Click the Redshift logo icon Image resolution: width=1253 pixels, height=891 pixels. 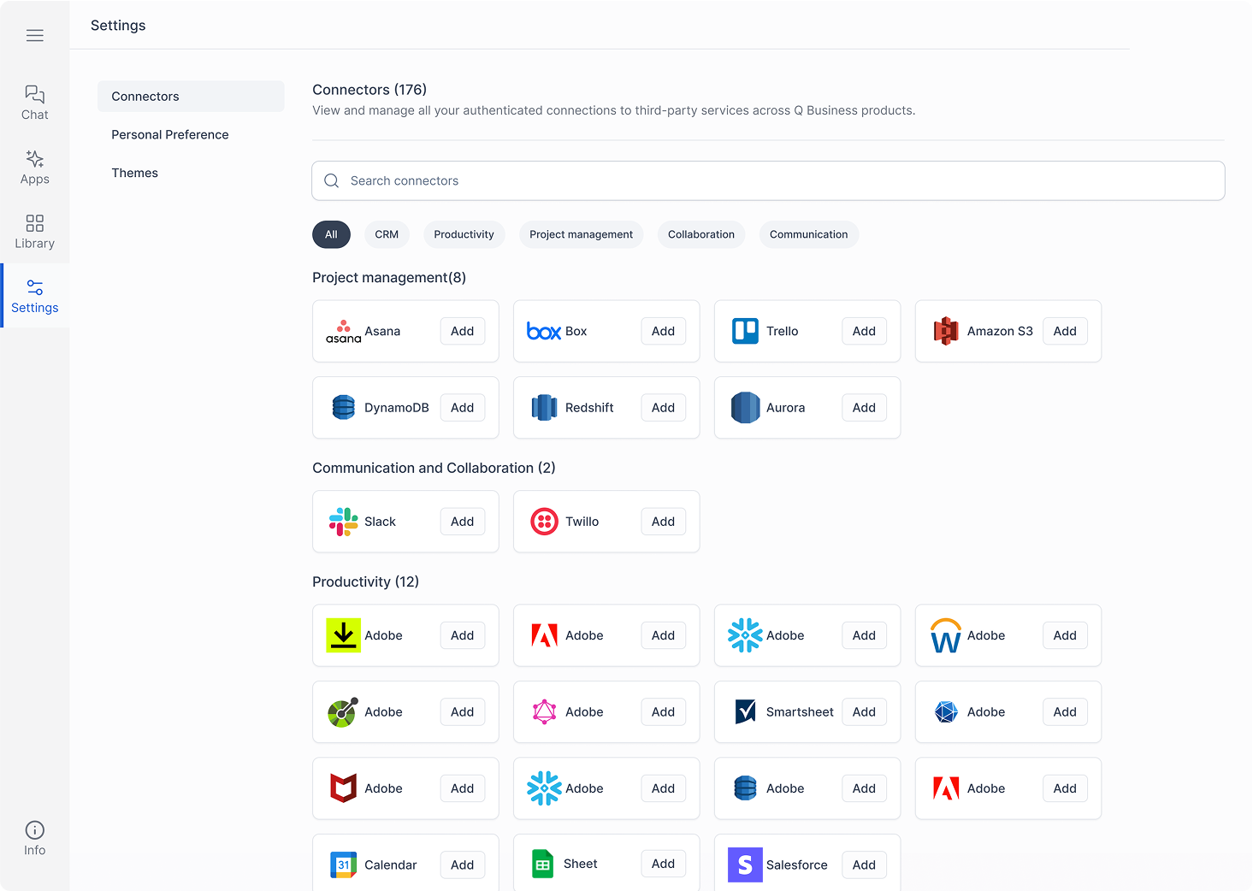545,408
